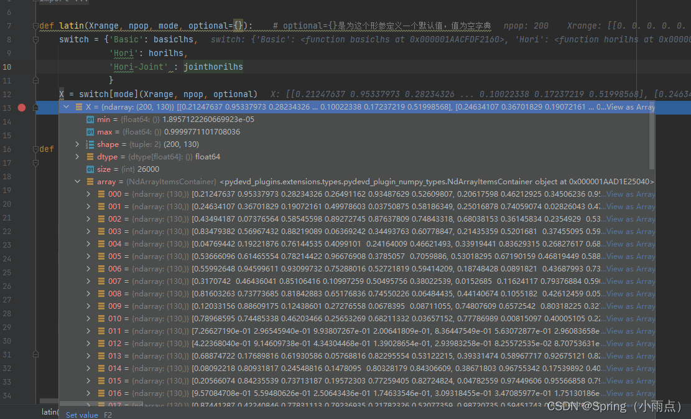Image resolution: width=691 pixels, height=419 pixels.
Task: Select the size int variable icon
Action: coord(90,169)
